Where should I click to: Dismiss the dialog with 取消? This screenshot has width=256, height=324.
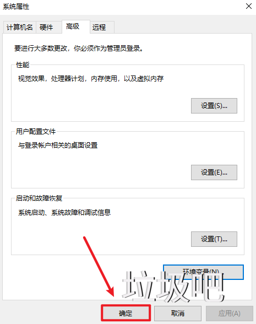point(177,313)
